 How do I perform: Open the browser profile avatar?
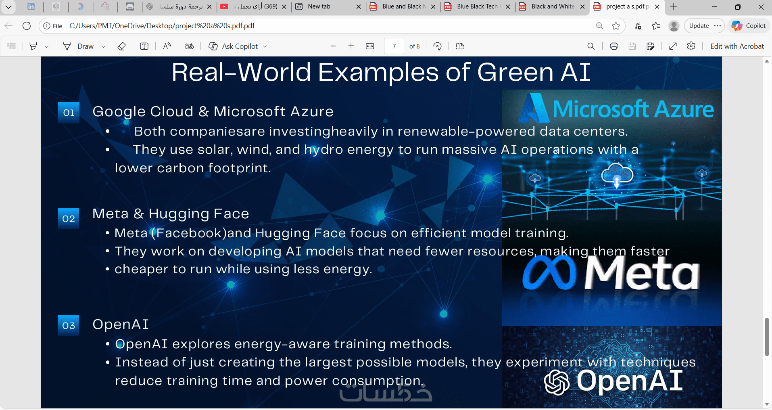[674, 26]
